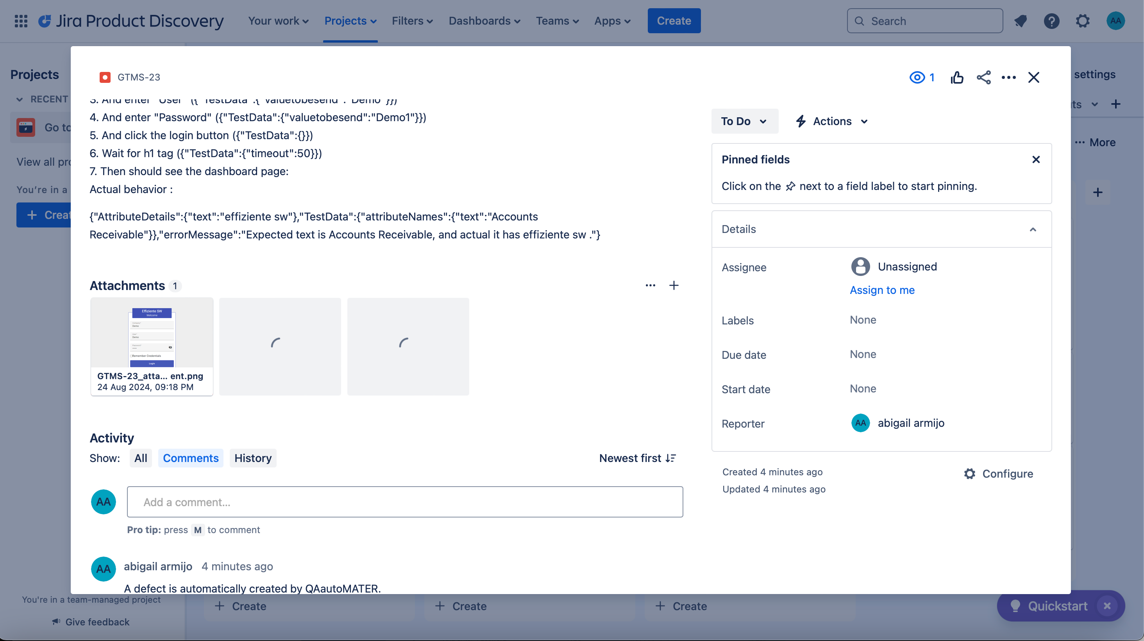The height and width of the screenshot is (641, 1144).
Task: Expand the Actions dropdown
Action: [x=832, y=121]
